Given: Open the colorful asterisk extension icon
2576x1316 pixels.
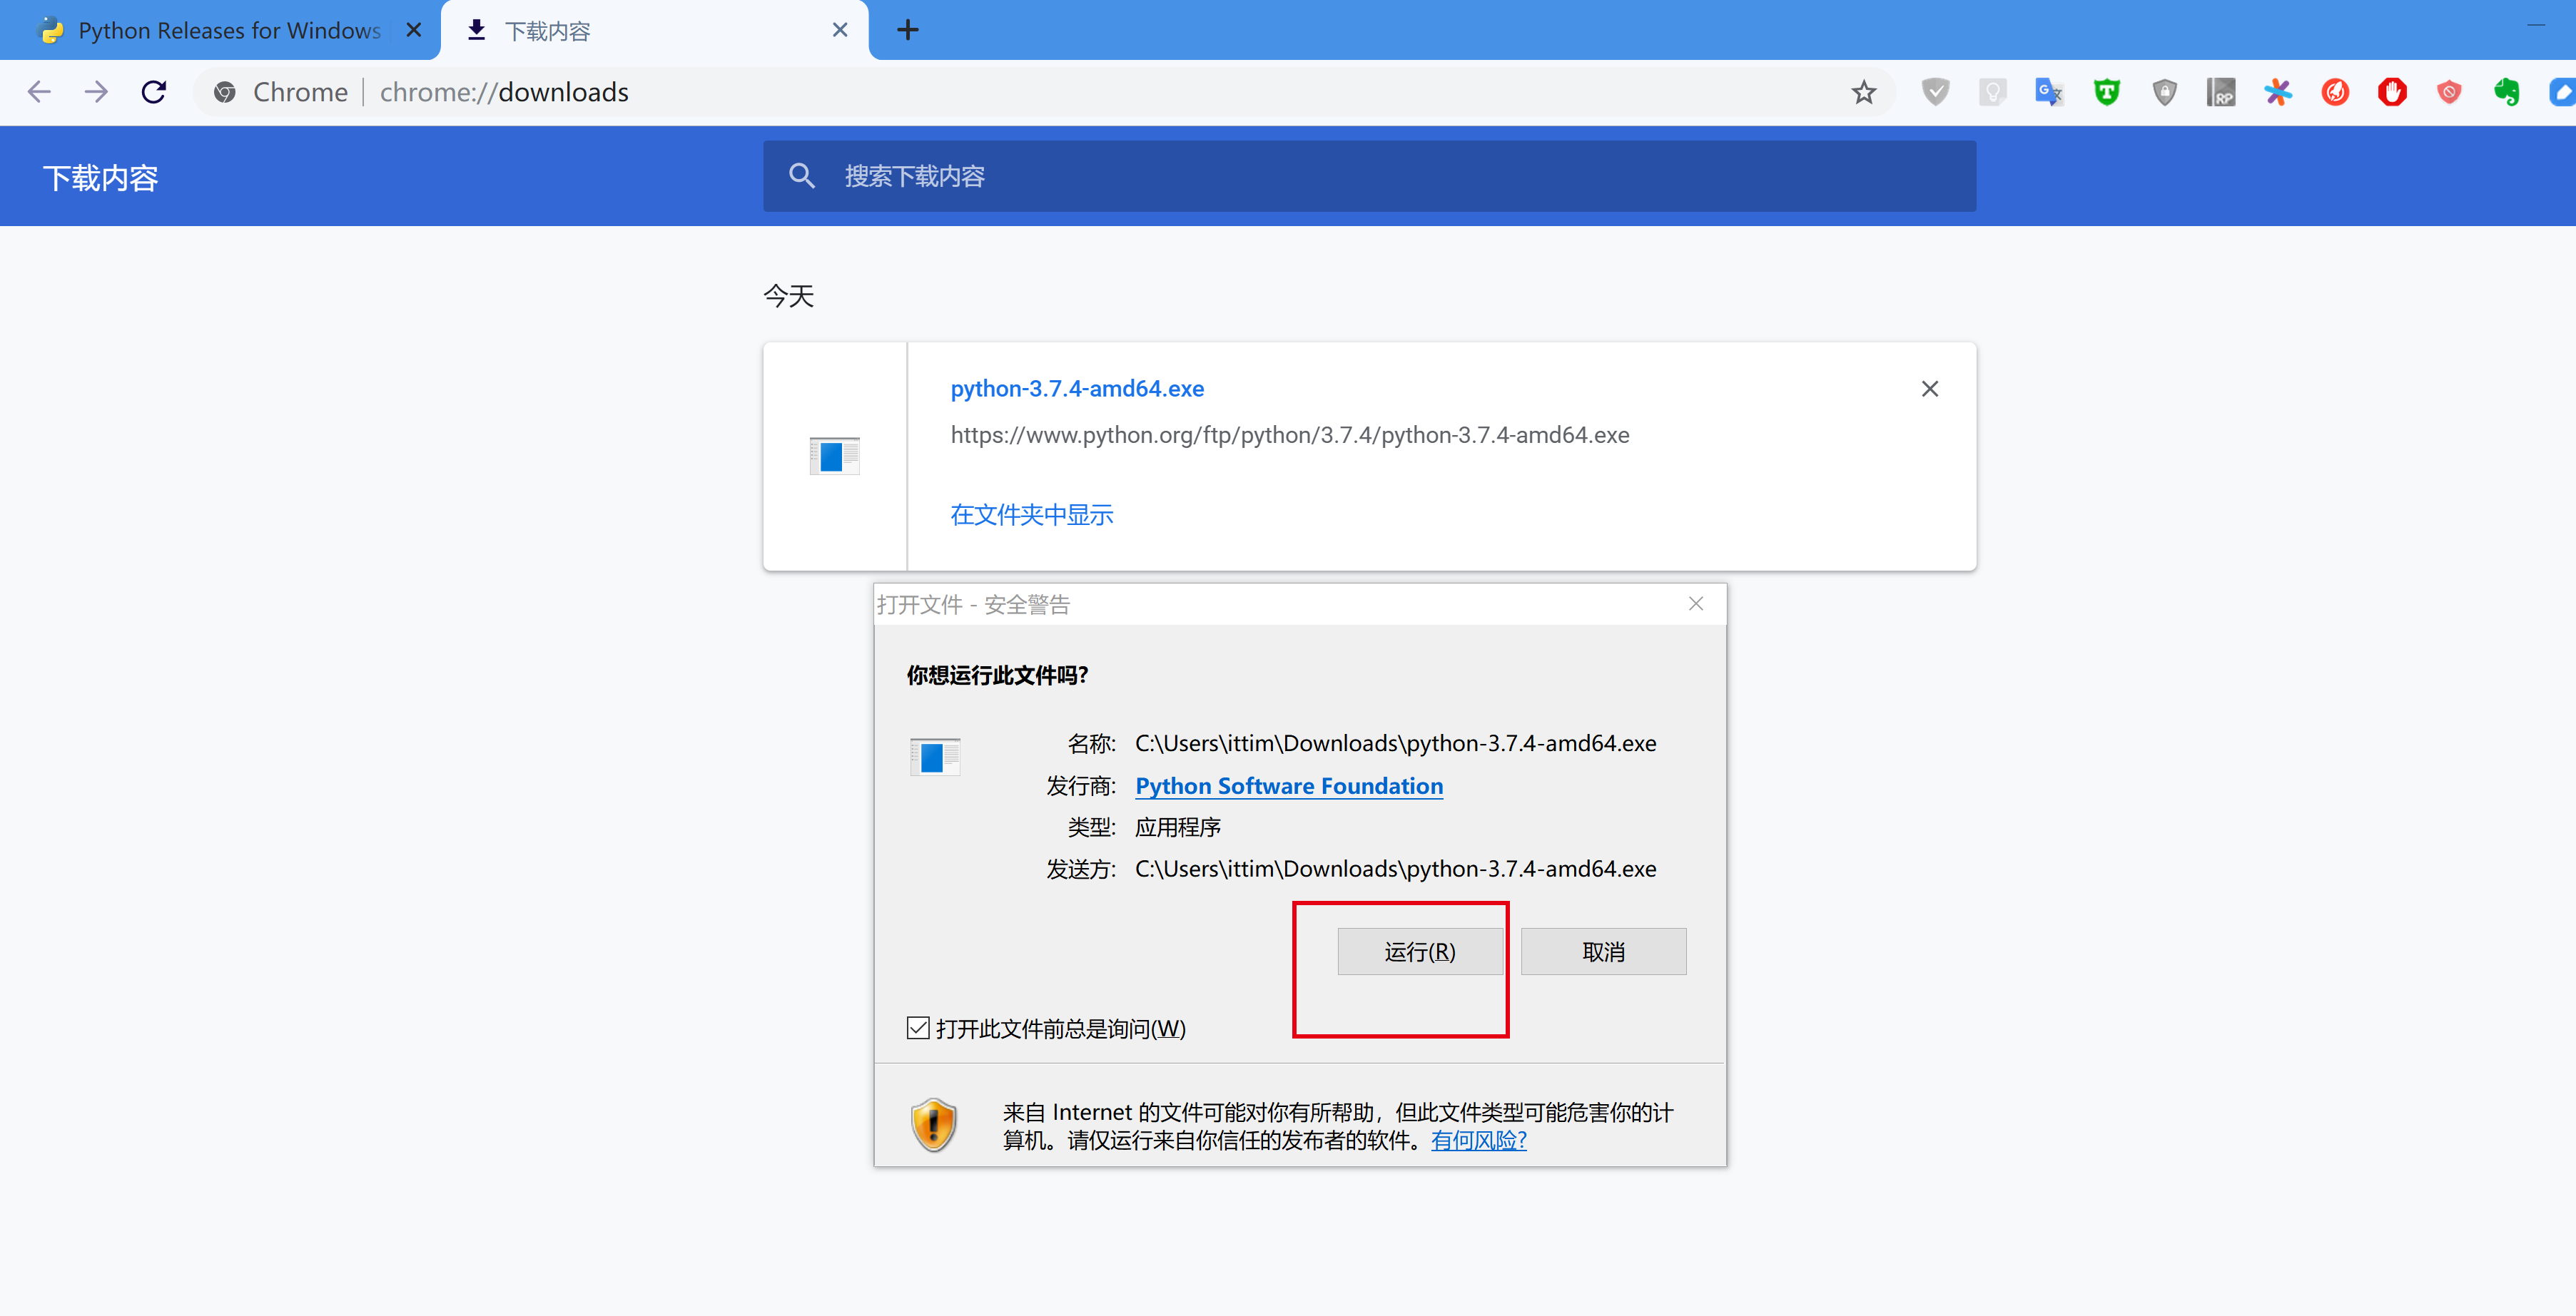Looking at the screenshot, I should [2278, 92].
